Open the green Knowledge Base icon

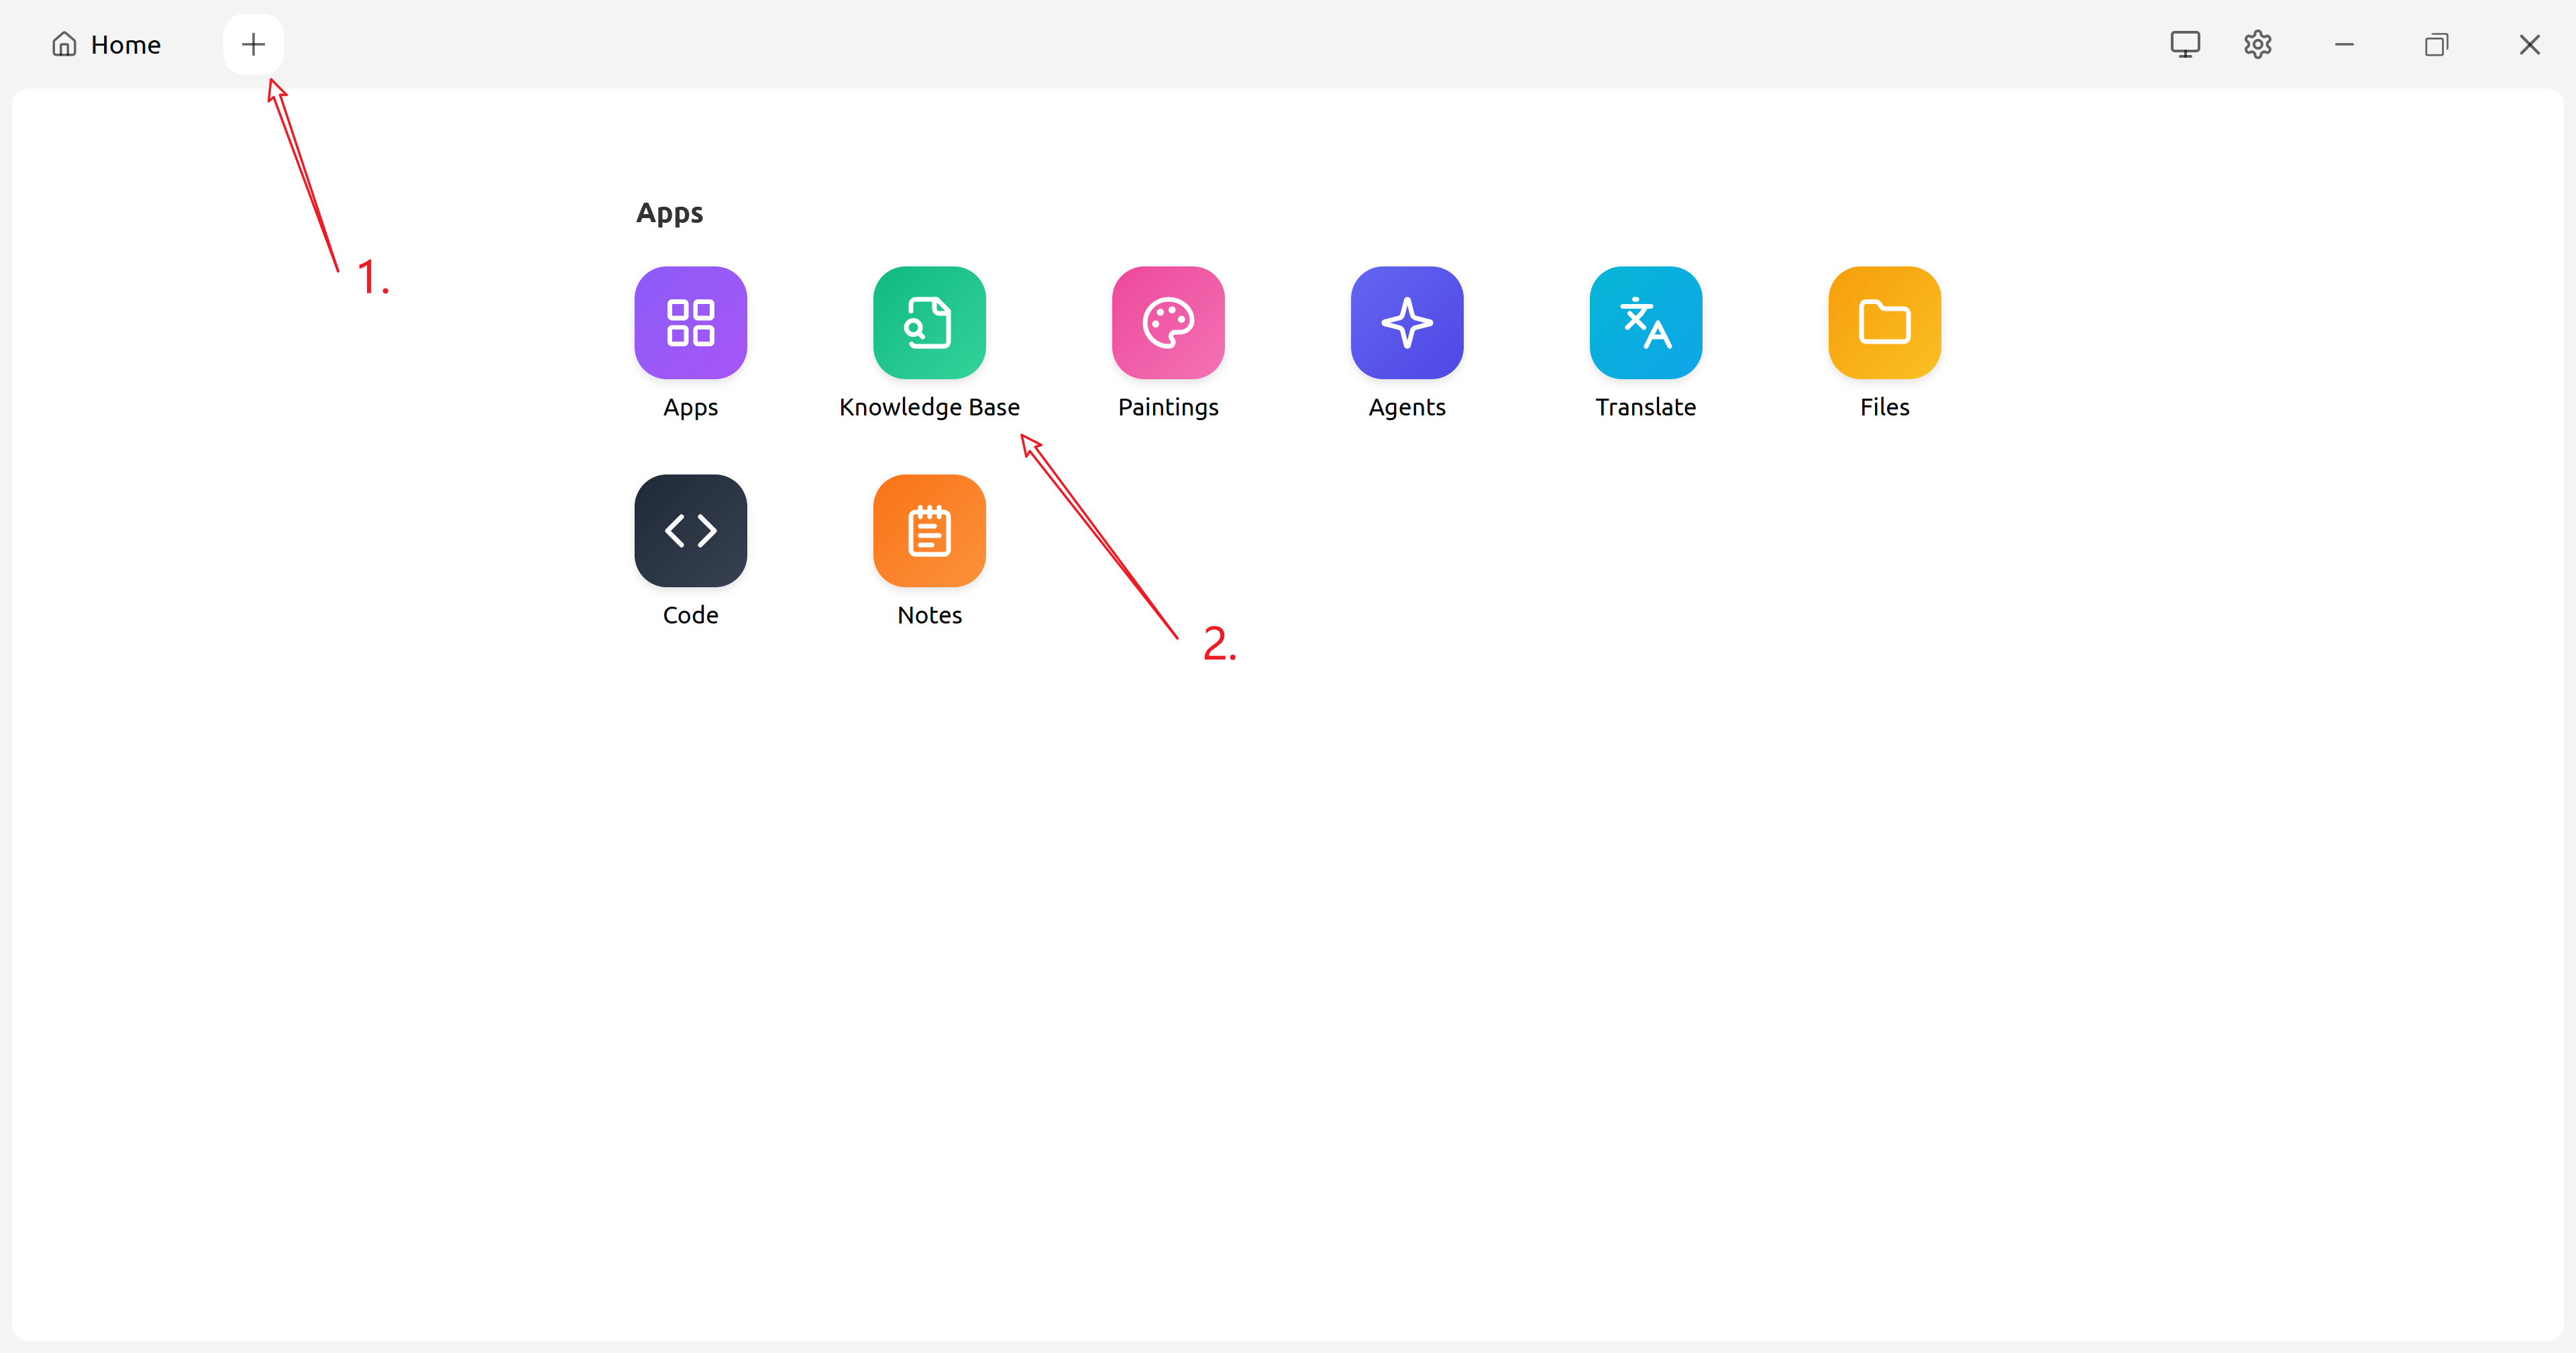tap(929, 322)
